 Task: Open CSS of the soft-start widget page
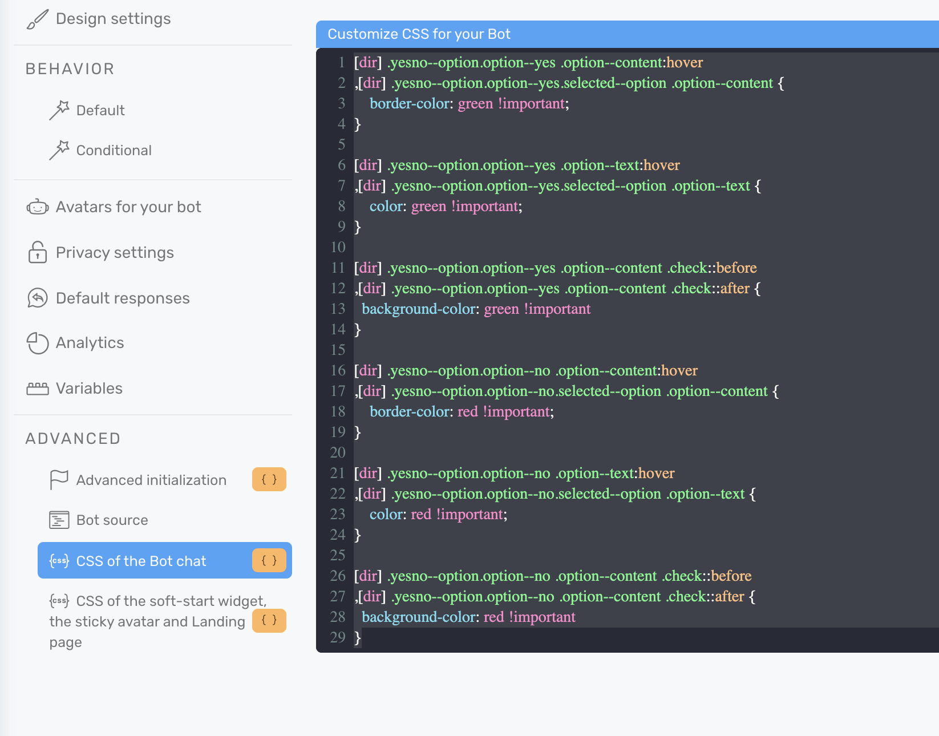pos(157,621)
